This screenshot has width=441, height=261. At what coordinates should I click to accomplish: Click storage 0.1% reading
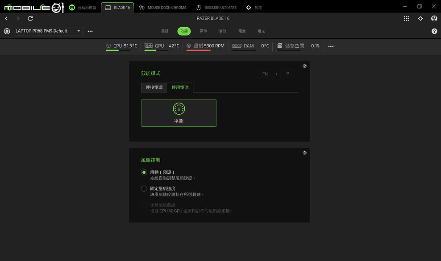click(x=315, y=46)
